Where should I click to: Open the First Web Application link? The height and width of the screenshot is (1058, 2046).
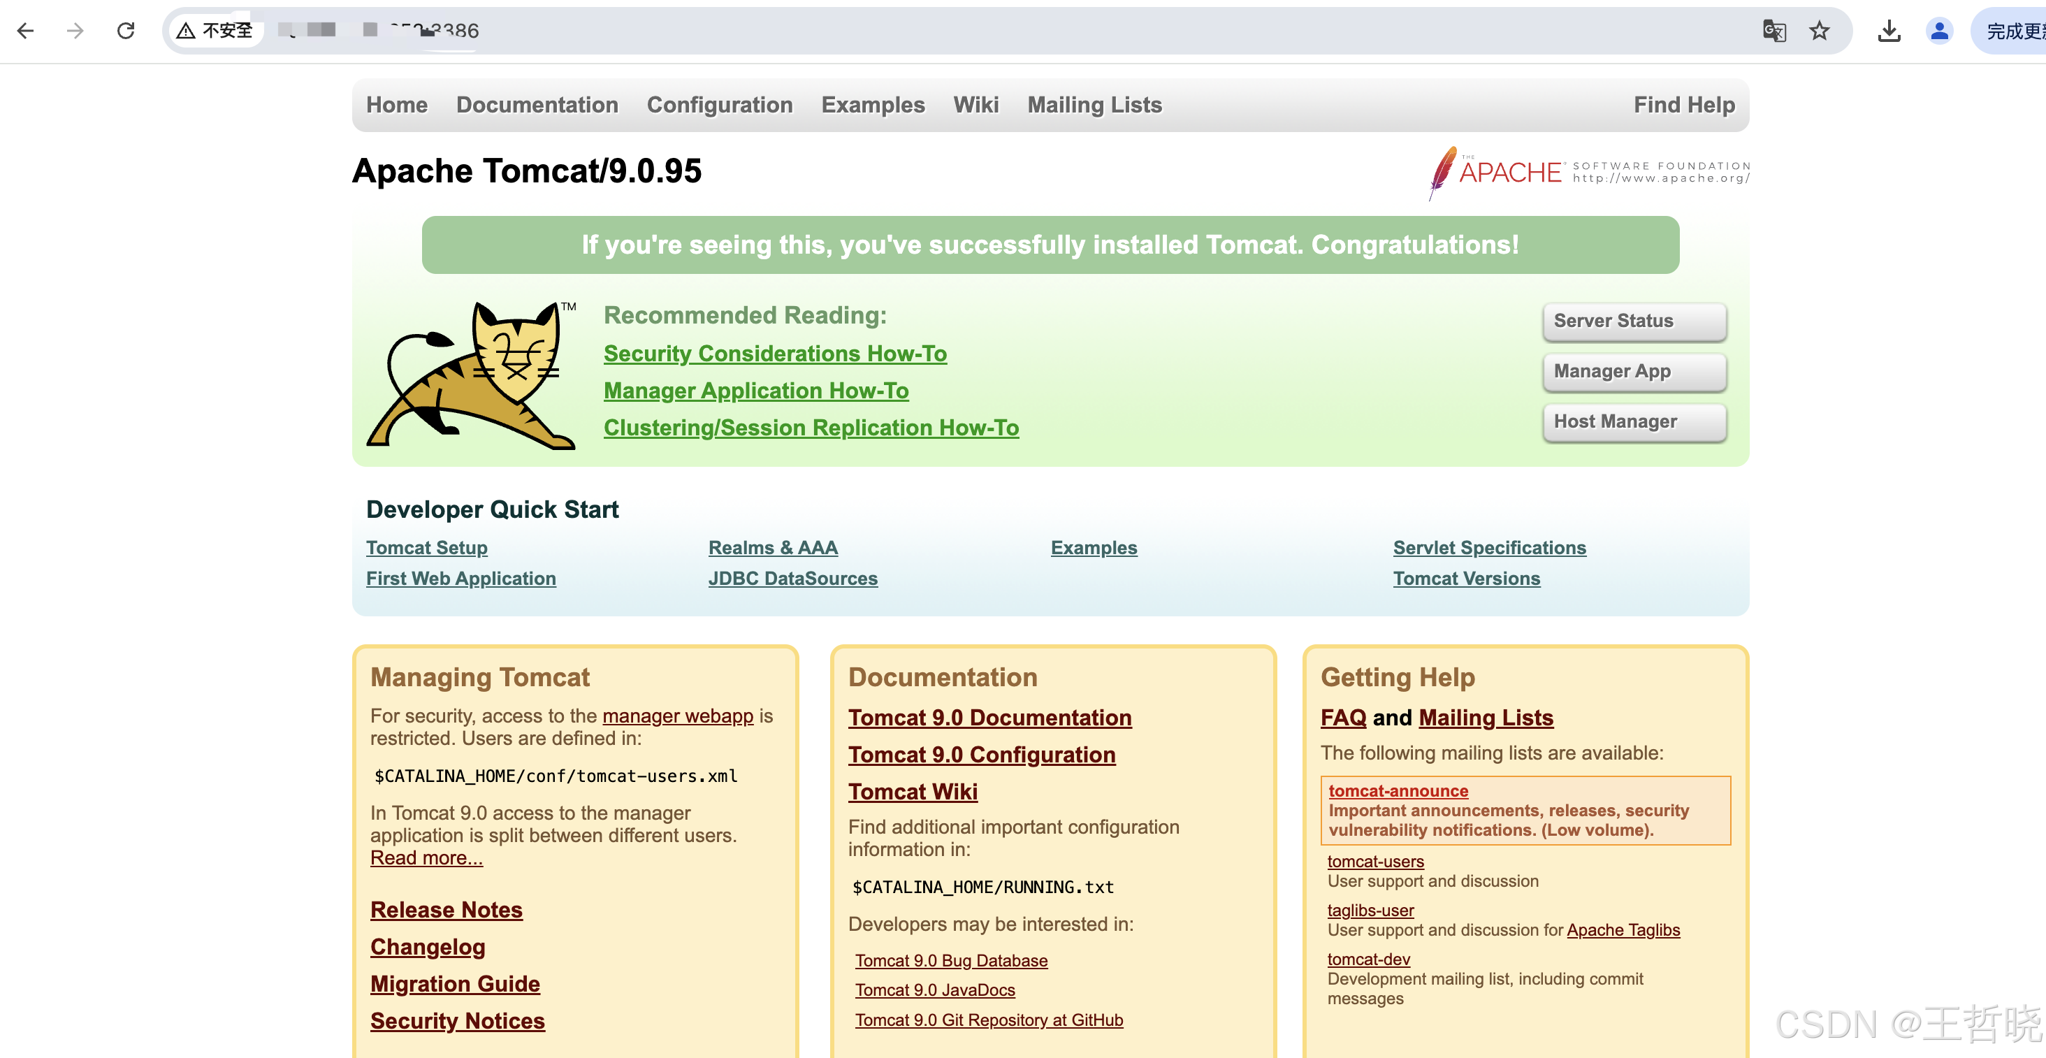click(x=460, y=579)
